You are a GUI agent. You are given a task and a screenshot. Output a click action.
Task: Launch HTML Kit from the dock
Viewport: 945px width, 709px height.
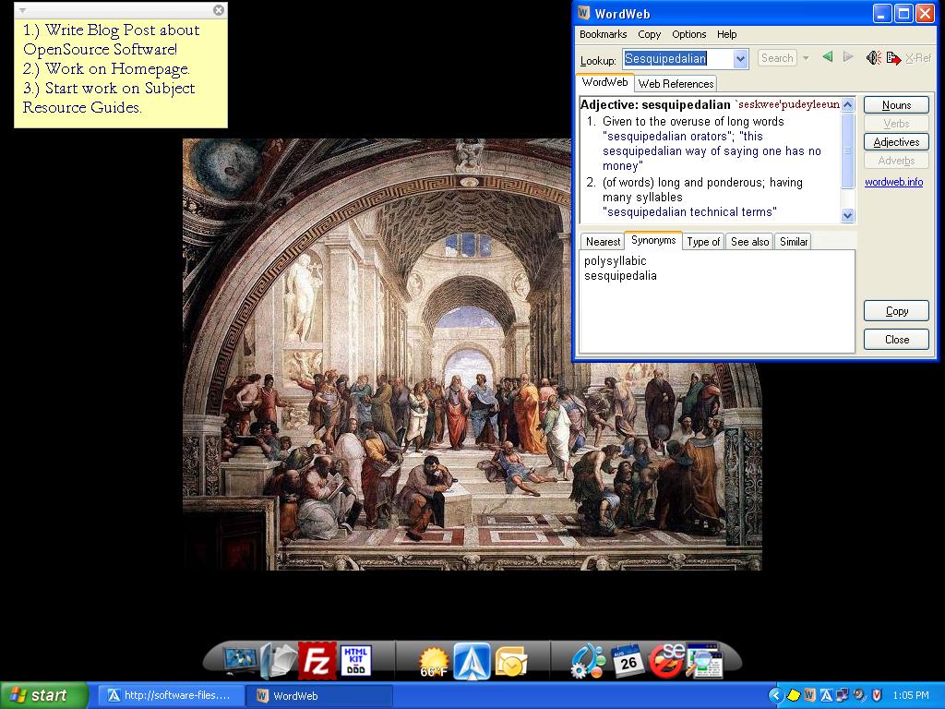(355, 660)
